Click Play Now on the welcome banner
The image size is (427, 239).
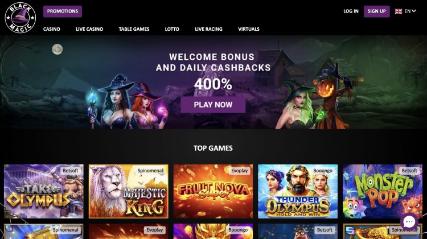[x=213, y=105]
